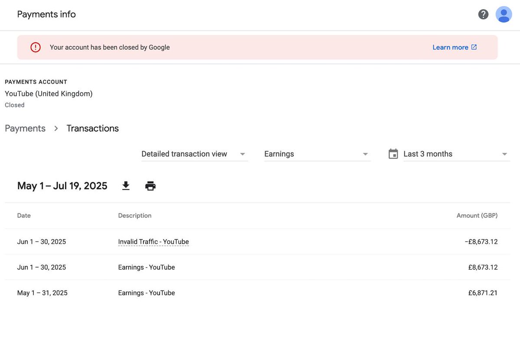Open Invalid Traffic - YouTube description

pos(153,242)
